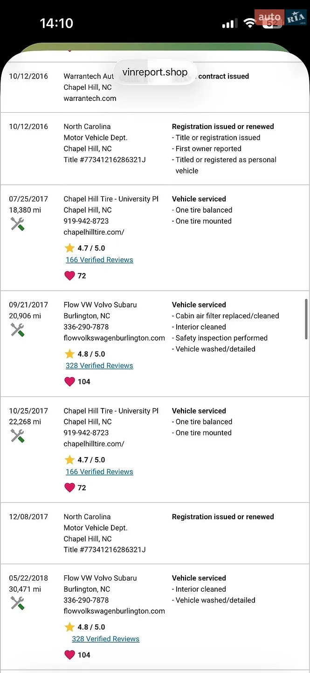Click the heart icon with 72 in the 10/25/2017 entry

point(69,487)
